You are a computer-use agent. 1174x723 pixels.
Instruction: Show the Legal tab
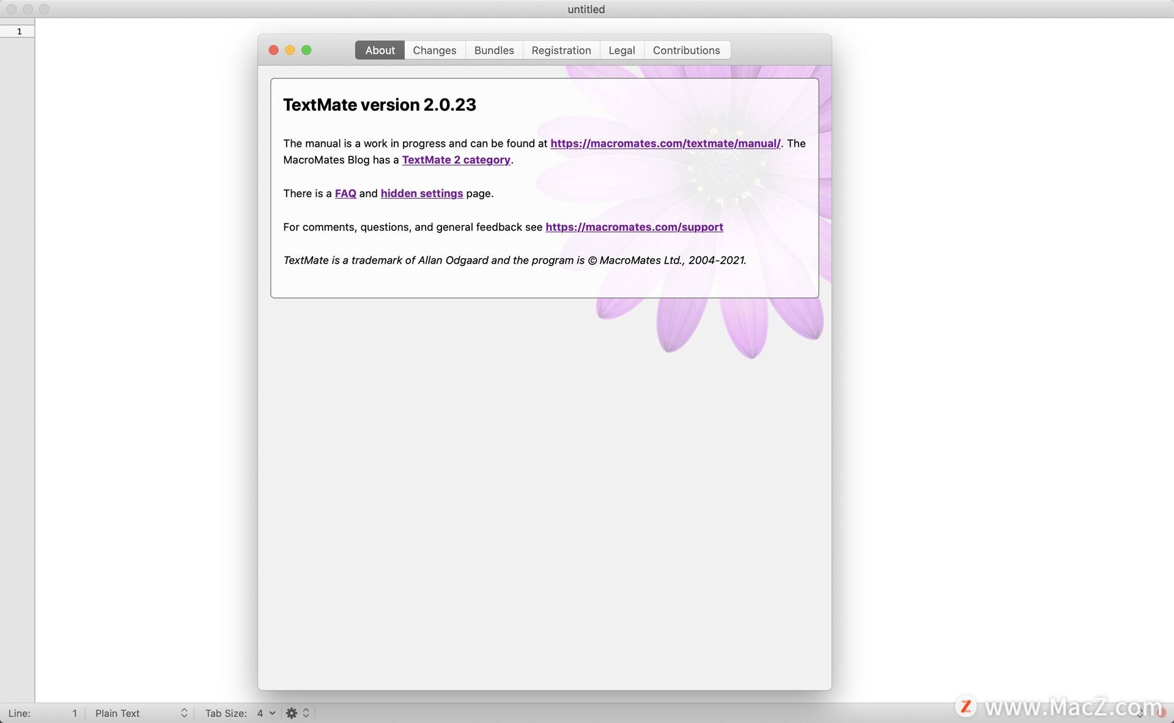point(622,50)
